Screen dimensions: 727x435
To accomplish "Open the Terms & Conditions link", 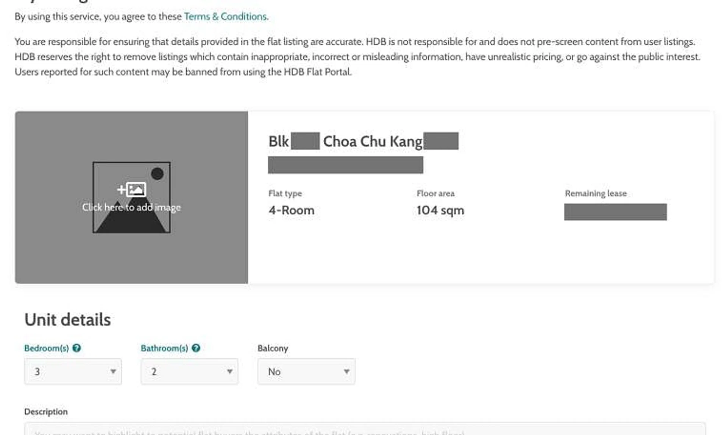I will [x=226, y=17].
